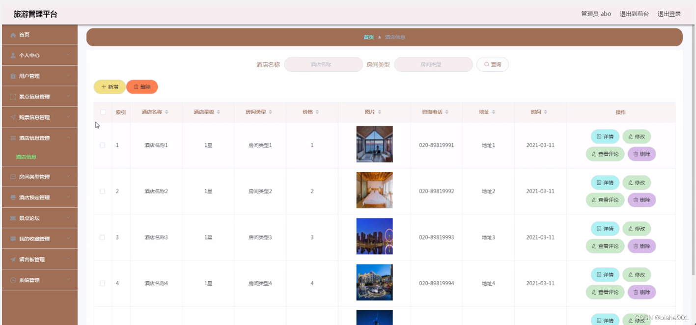This screenshot has height=325, width=696.
Task: Expand 酒店预定管理 with its chevron arrow
Action: pos(69,197)
